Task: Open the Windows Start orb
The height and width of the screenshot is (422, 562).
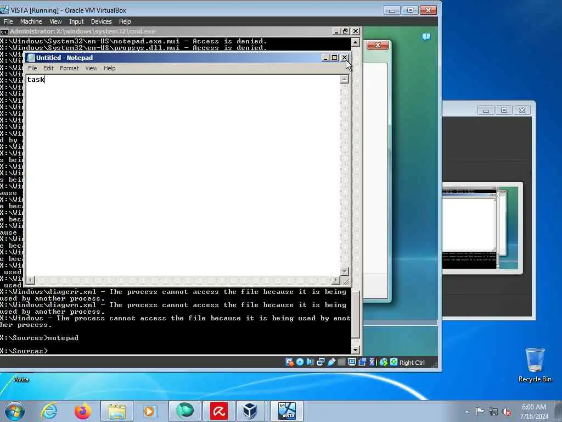Action: (x=15, y=411)
